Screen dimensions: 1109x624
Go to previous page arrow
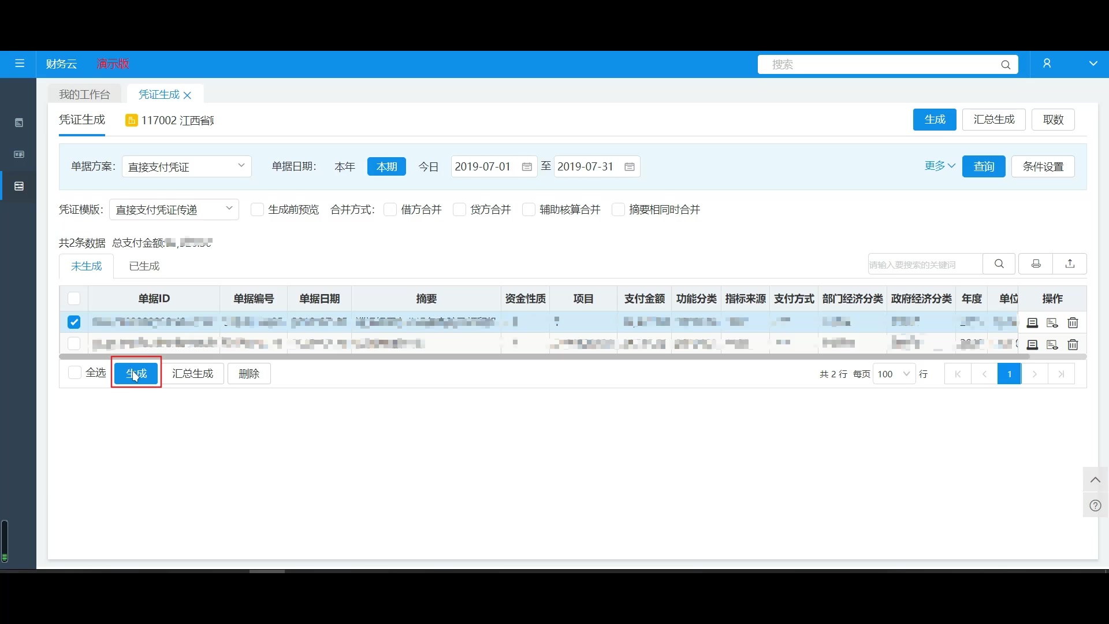click(984, 374)
